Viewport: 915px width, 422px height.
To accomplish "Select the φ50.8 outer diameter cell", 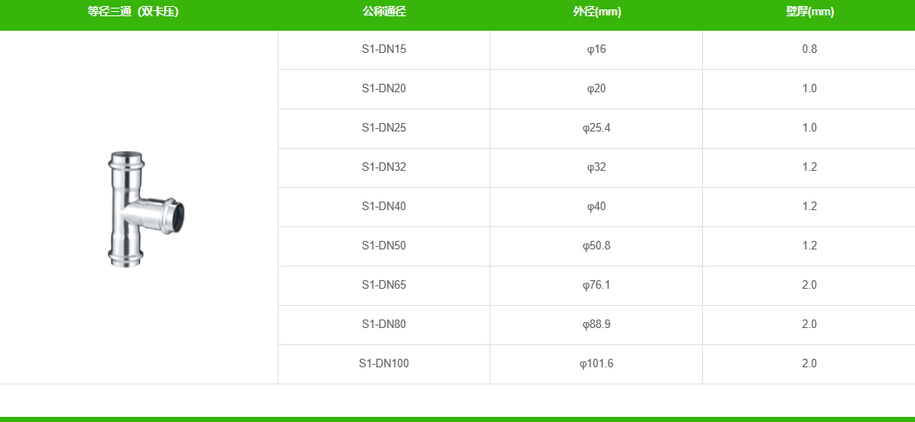I will 596,246.
